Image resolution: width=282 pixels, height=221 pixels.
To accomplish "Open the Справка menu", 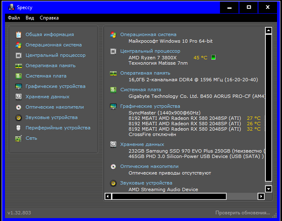I will pyautogui.click(x=49, y=18).
